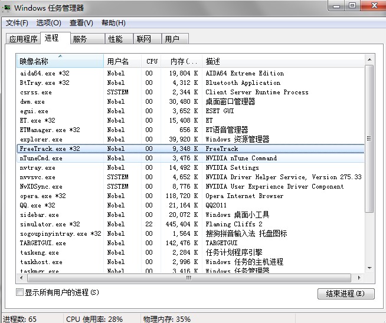386x323 pixels.
Task: Select the explorer.exe process row
Action: [191, 139]
